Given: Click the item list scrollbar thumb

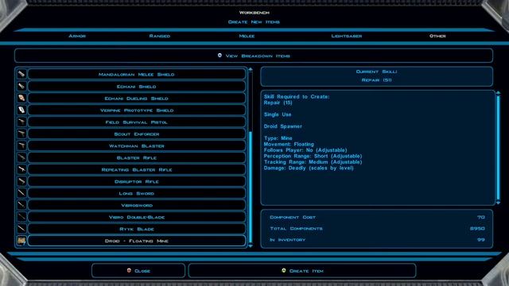Looking at the screenshot, I should click(x=251, y=187).
